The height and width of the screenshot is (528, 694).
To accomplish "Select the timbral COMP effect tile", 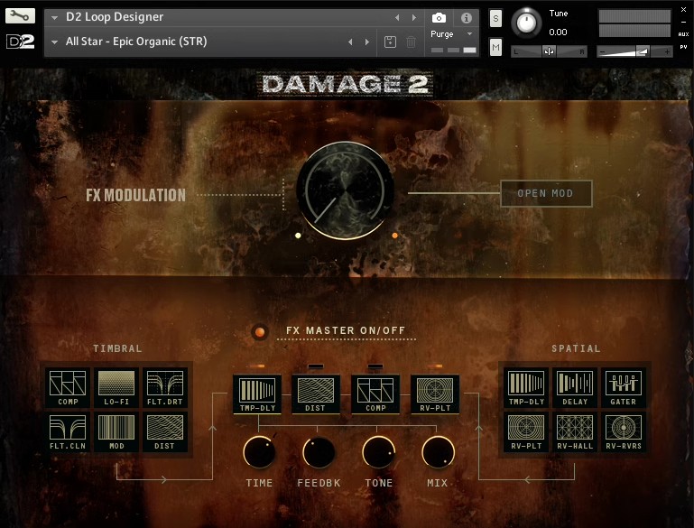I will 68,388.
